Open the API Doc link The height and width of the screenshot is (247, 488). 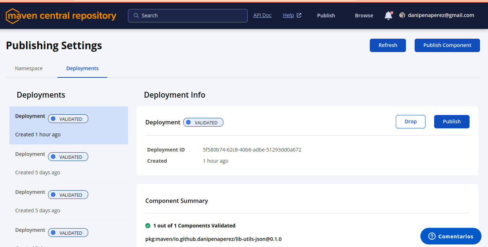tap(262, 15)
